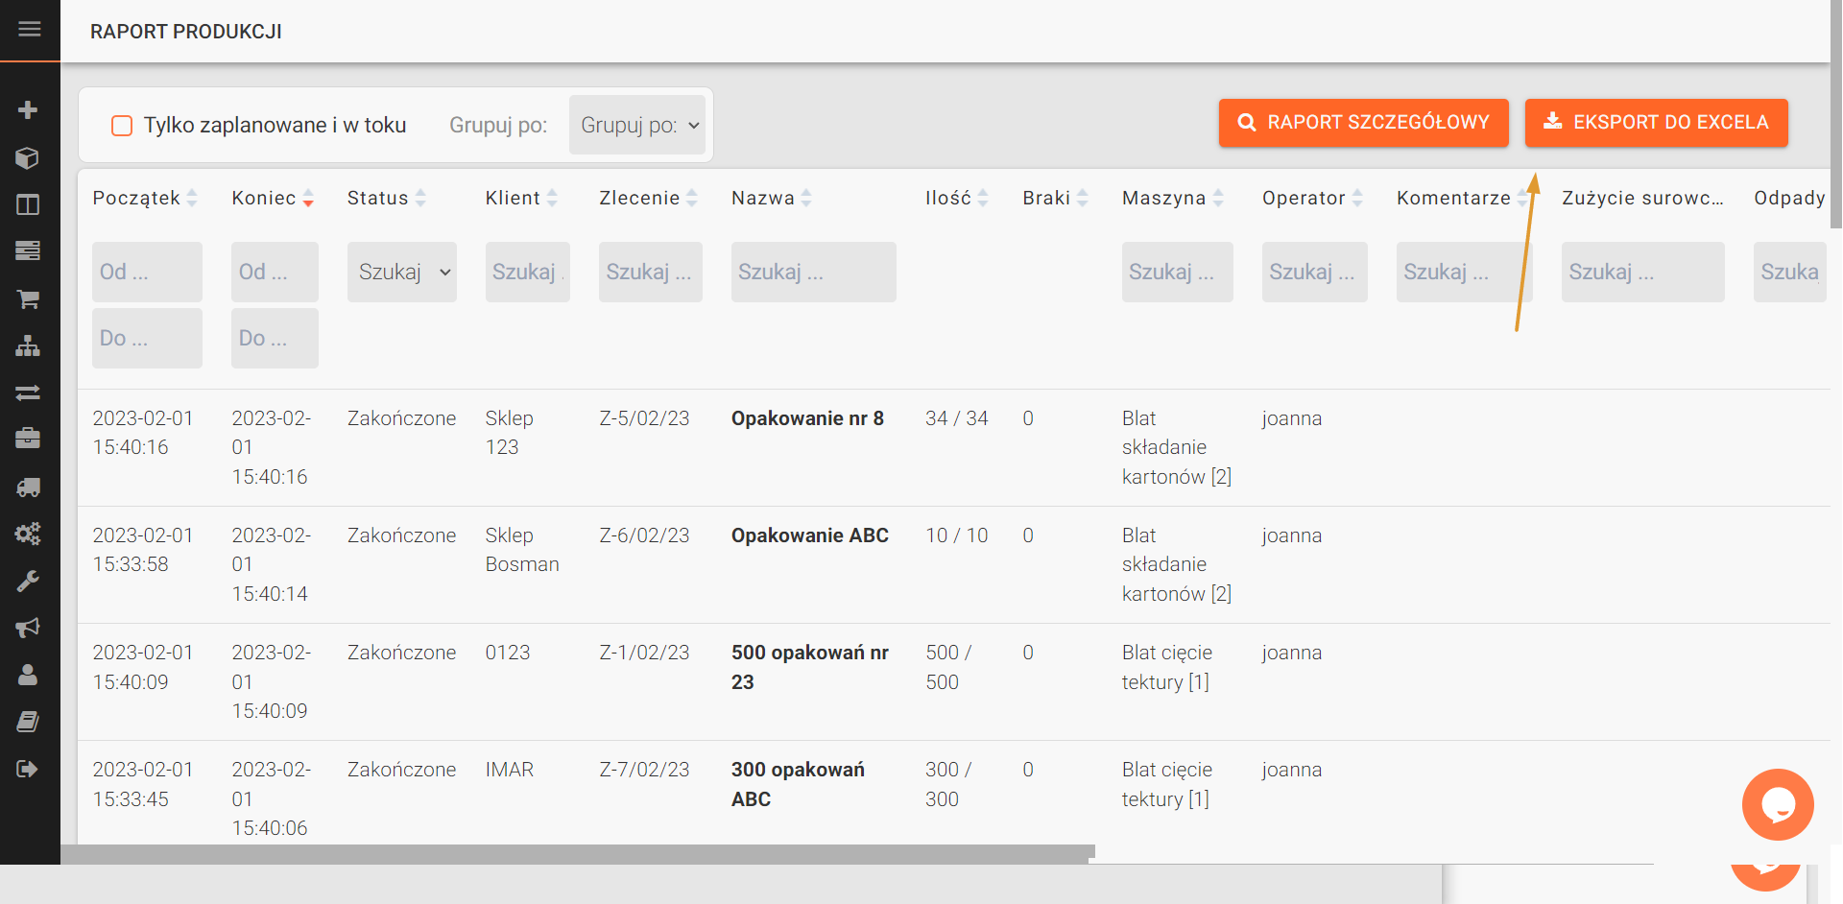Click the 'Raport szczegółowy' button

coord(1363,123)
